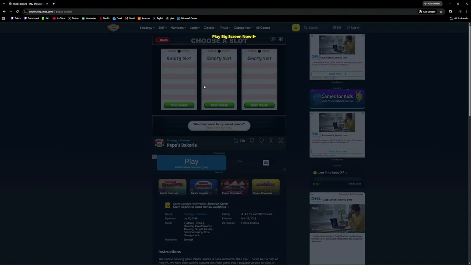Expand the Classic menu

click(x=210, y=28)
